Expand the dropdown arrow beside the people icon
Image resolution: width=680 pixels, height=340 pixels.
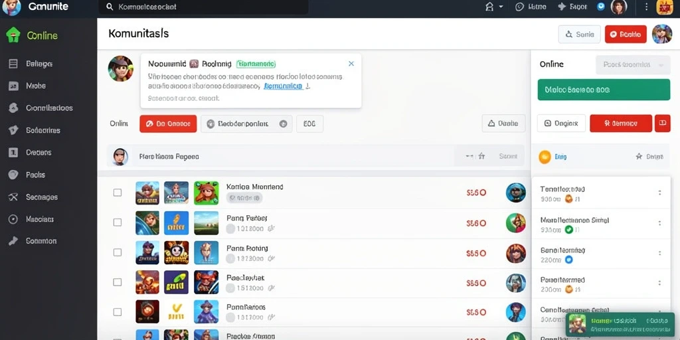pos(501,7)
